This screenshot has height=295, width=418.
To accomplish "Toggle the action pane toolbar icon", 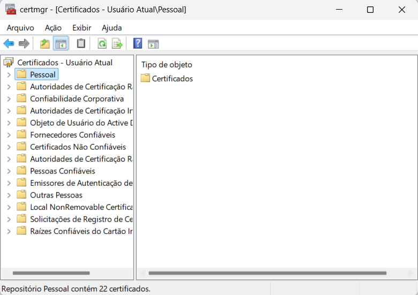I will click(x=153, y=44).
